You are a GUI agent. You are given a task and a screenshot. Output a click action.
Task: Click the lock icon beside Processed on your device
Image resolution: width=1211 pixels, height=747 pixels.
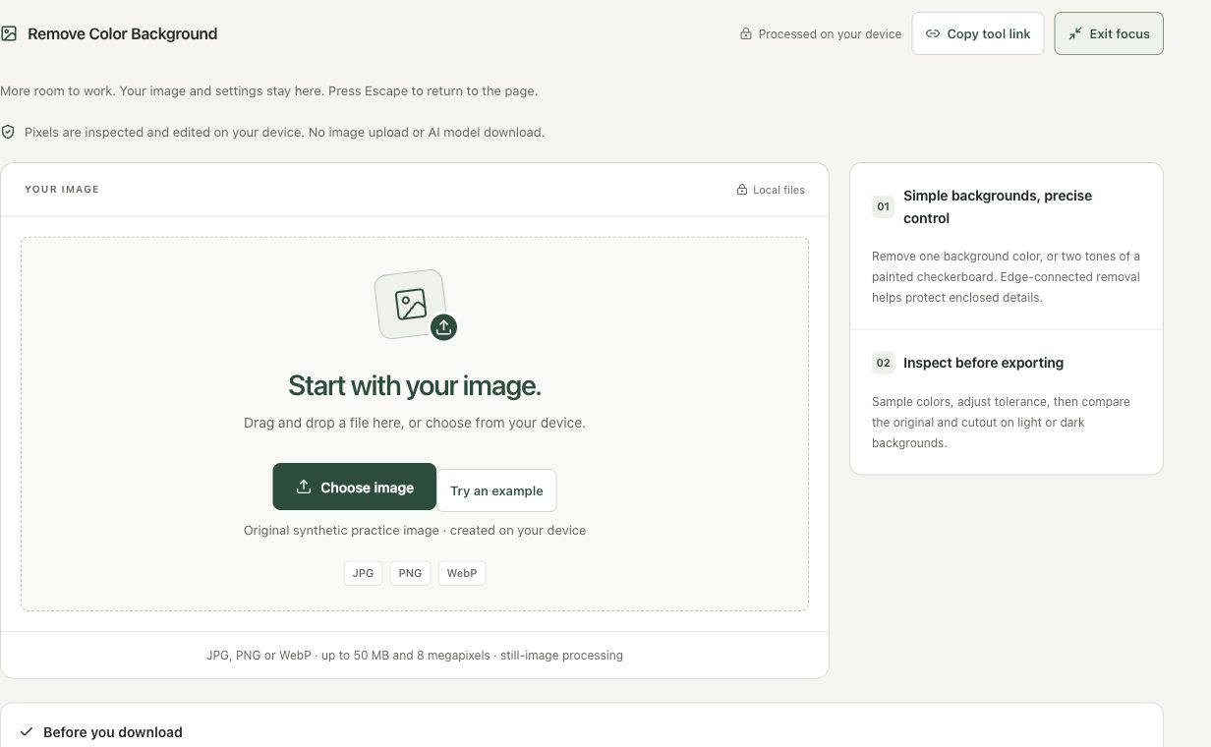tap(746, 33)
